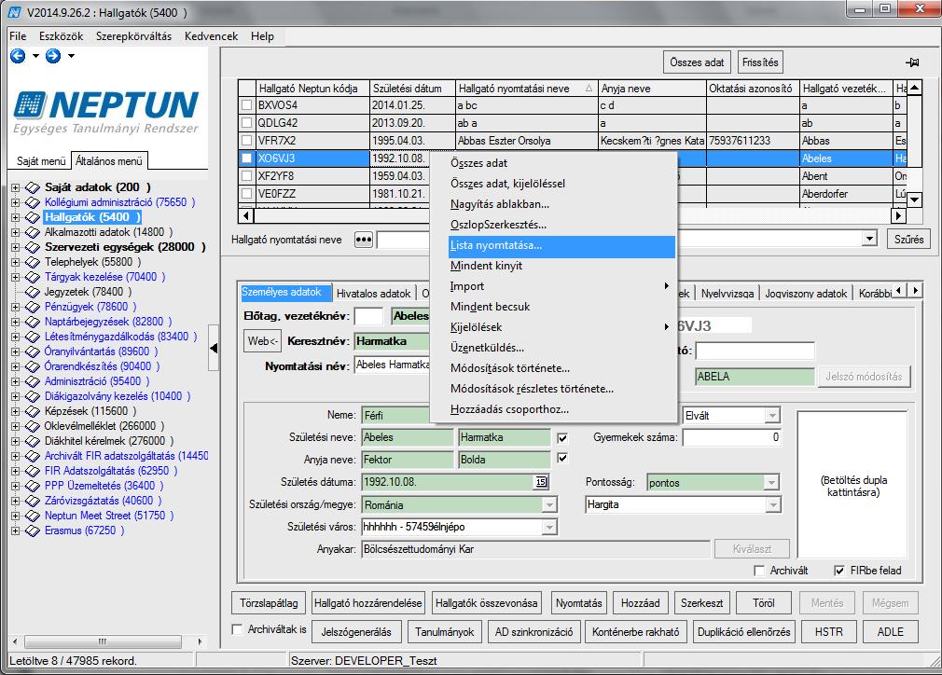Go back with the blue left arrow
Screen dimensions: 942x675
click(18, 56)
